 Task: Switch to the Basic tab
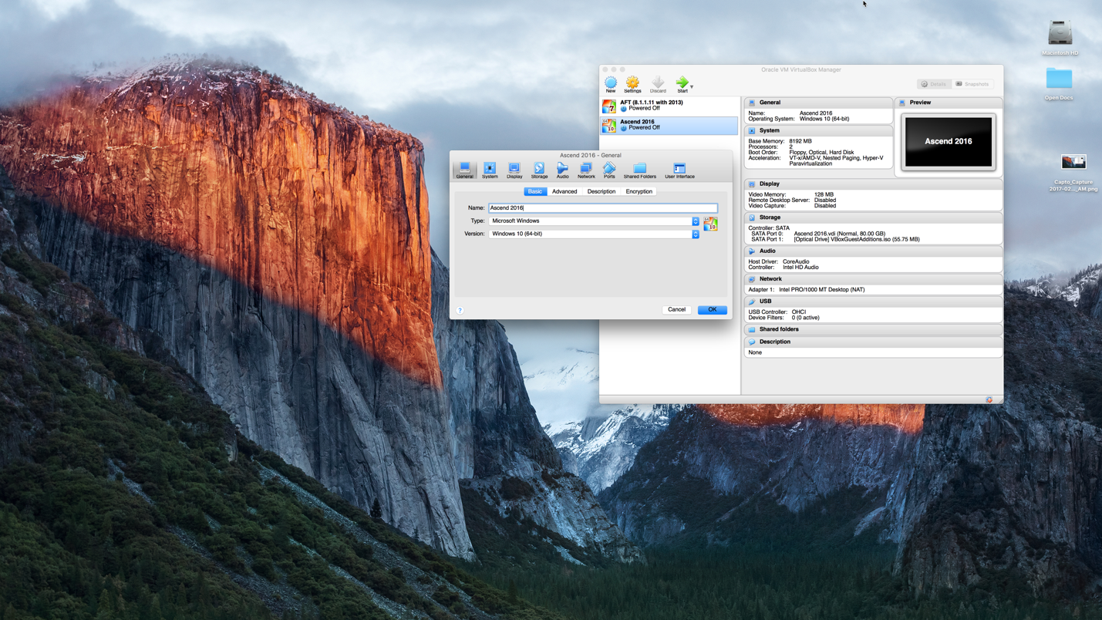[535, 191]
